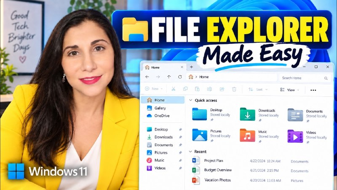Image resolution: width=337 pixels, height=190 pixels.
Task: Close the Home tab
Action: click(x=182, y=67)
